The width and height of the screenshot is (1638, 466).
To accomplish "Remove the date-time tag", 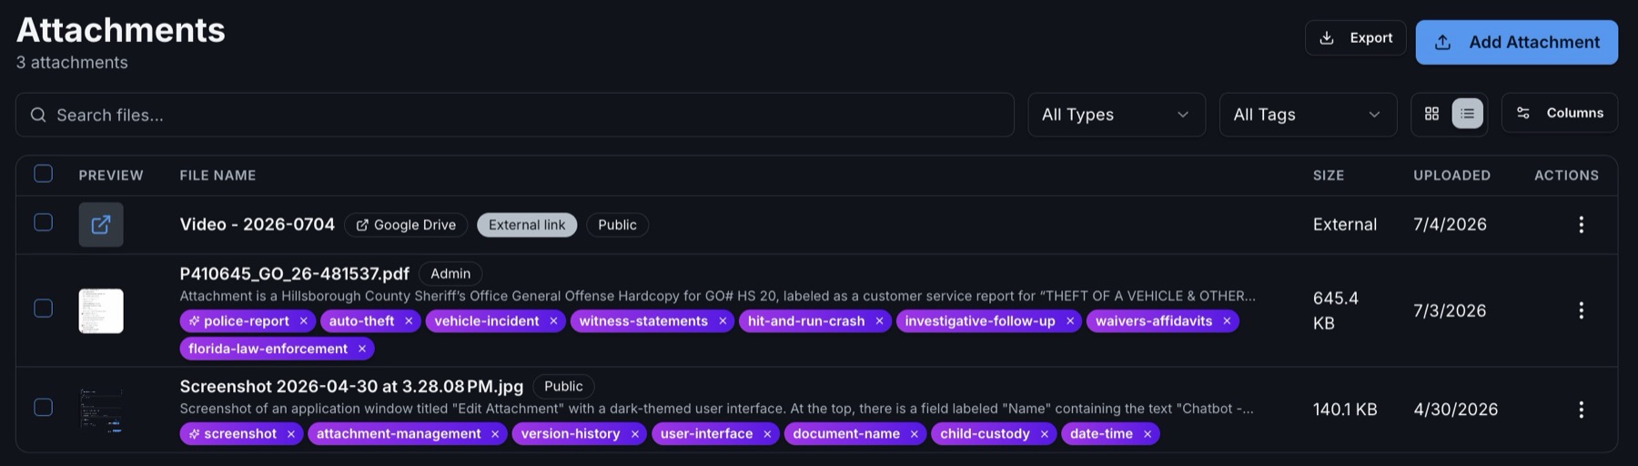I will click(x=1148, y=434).
